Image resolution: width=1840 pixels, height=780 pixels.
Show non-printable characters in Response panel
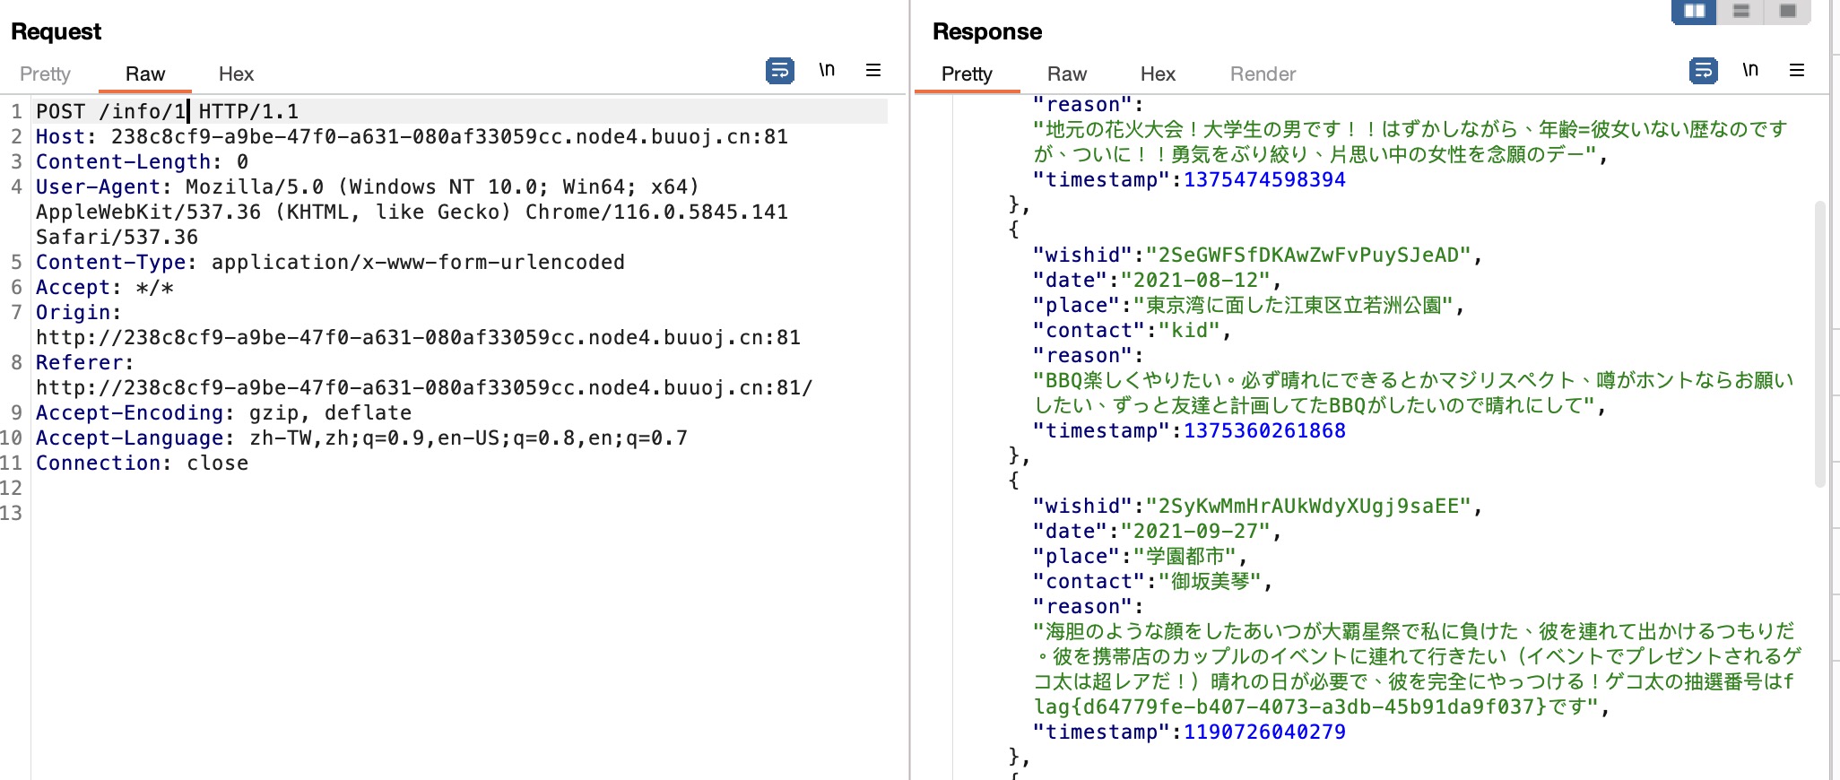(1749, 70)
